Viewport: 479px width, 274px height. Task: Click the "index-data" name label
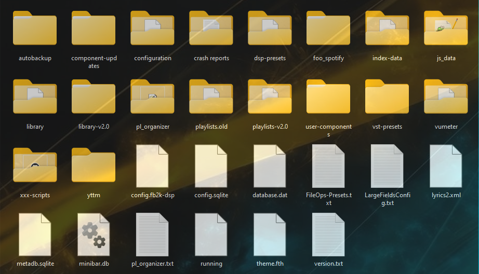pyautogui.click(x=387, y=58)
